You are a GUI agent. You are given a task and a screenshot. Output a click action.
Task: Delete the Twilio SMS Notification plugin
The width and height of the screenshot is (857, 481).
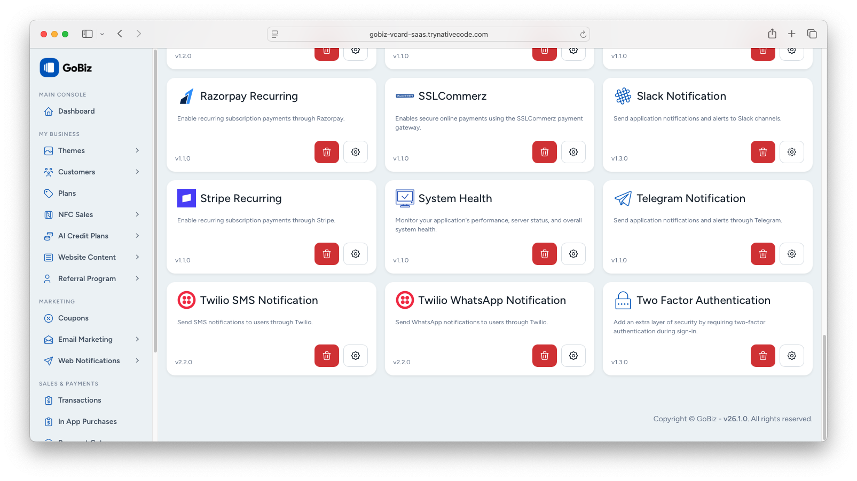click(x=327, y=356)
